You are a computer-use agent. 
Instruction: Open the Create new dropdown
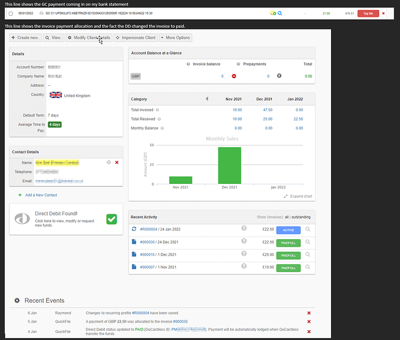coord(26,38)
